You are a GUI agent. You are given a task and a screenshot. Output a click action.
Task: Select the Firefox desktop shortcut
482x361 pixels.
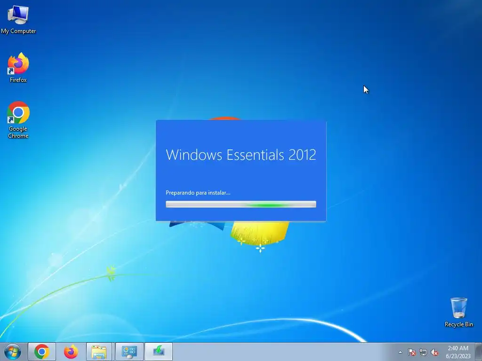tap(18, 68)
